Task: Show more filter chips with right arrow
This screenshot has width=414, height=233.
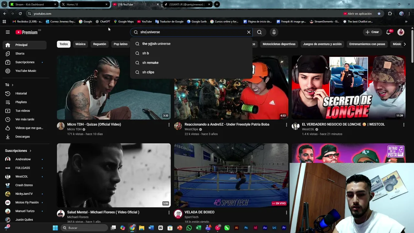Action: 405,44
